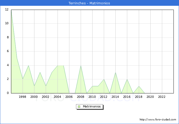The height and width of the screenshot is (124, 179).
Task: Click the 'Matrimonios' legend label
Action: click(x=92, y=106)
